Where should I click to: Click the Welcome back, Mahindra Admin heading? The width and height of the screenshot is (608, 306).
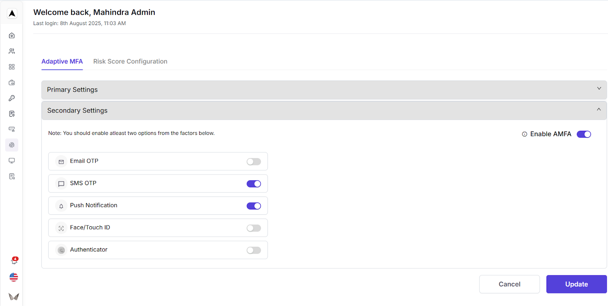tap(94, 12)
